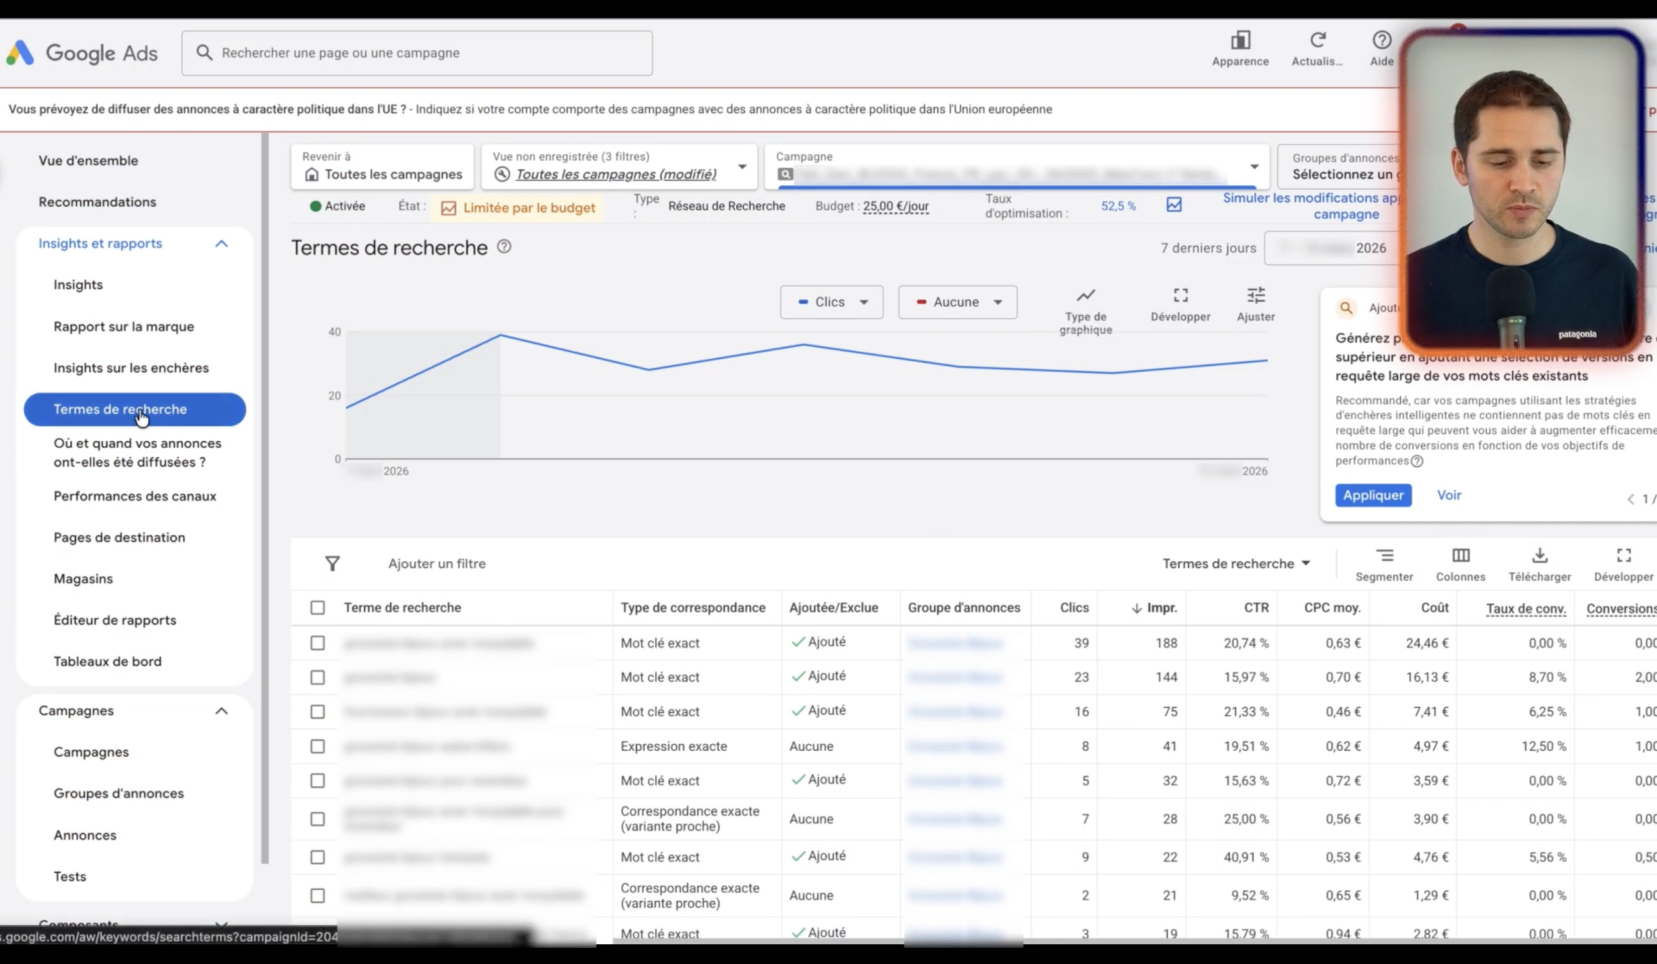The width and height of the screenshot is (1657, 964).
Task: Open Éditeur de rapports
Action: (115, 620)
